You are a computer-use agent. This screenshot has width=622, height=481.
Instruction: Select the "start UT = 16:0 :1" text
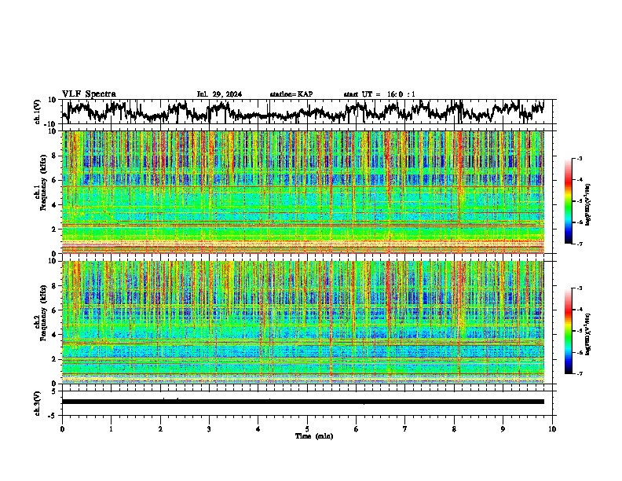coord(379,94)
